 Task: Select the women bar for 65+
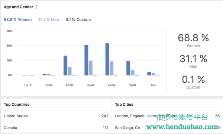(x=149, y=74)
